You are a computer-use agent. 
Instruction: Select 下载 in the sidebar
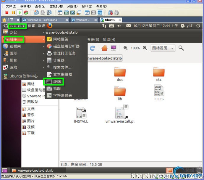(x=28, y=133)
